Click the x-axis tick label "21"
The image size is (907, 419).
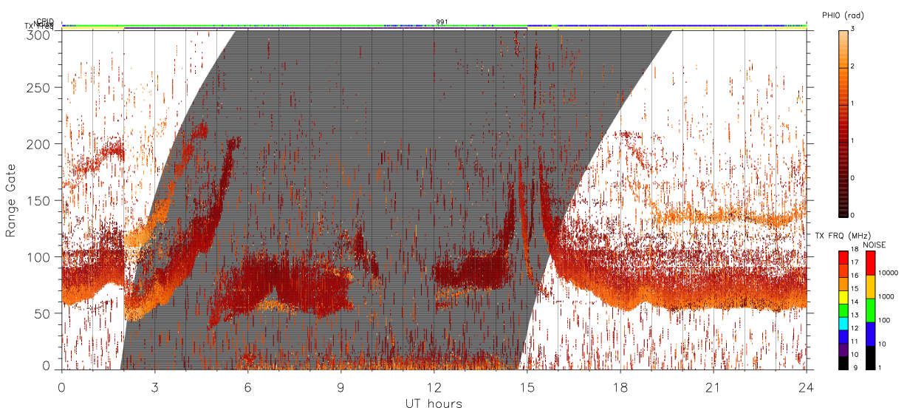[x=713, y=386]
